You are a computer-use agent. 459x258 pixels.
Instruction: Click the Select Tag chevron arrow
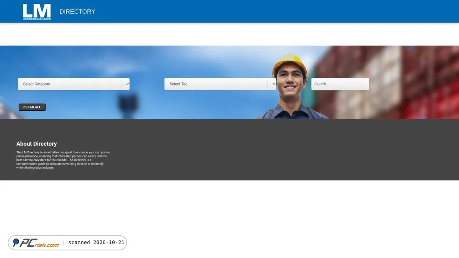[x=272, y=84]
